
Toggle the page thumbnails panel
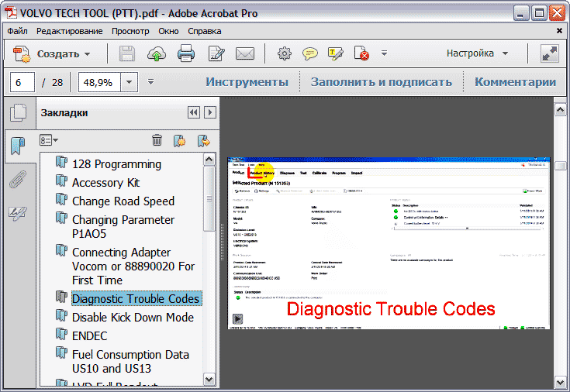[17, 113]
